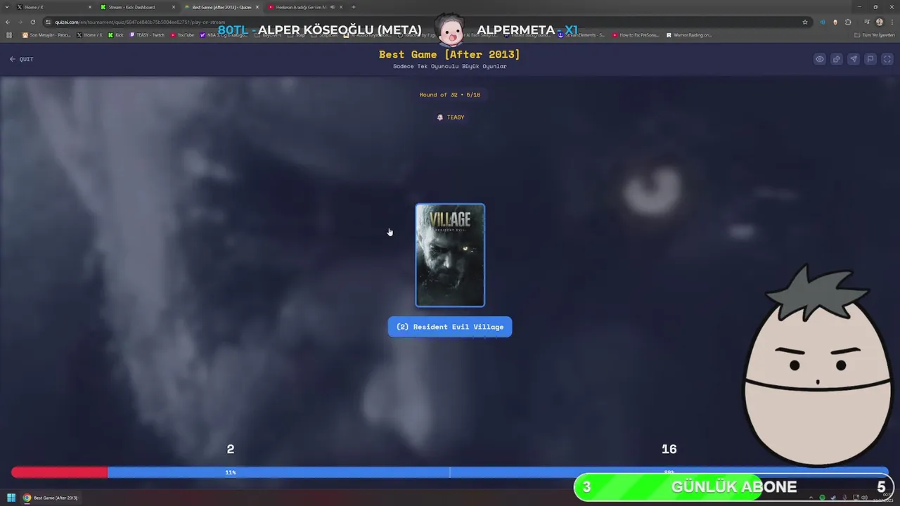Close the Stream - Kick Dashboard tab
The image size is (900, 506).
(174, 7)
